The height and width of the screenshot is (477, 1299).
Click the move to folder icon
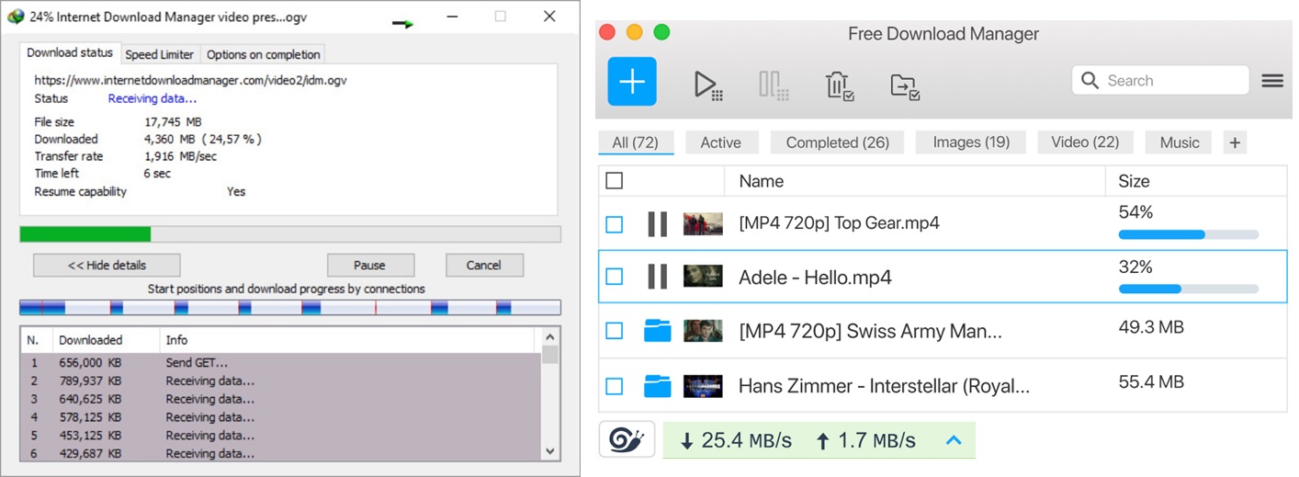point(905,85)
